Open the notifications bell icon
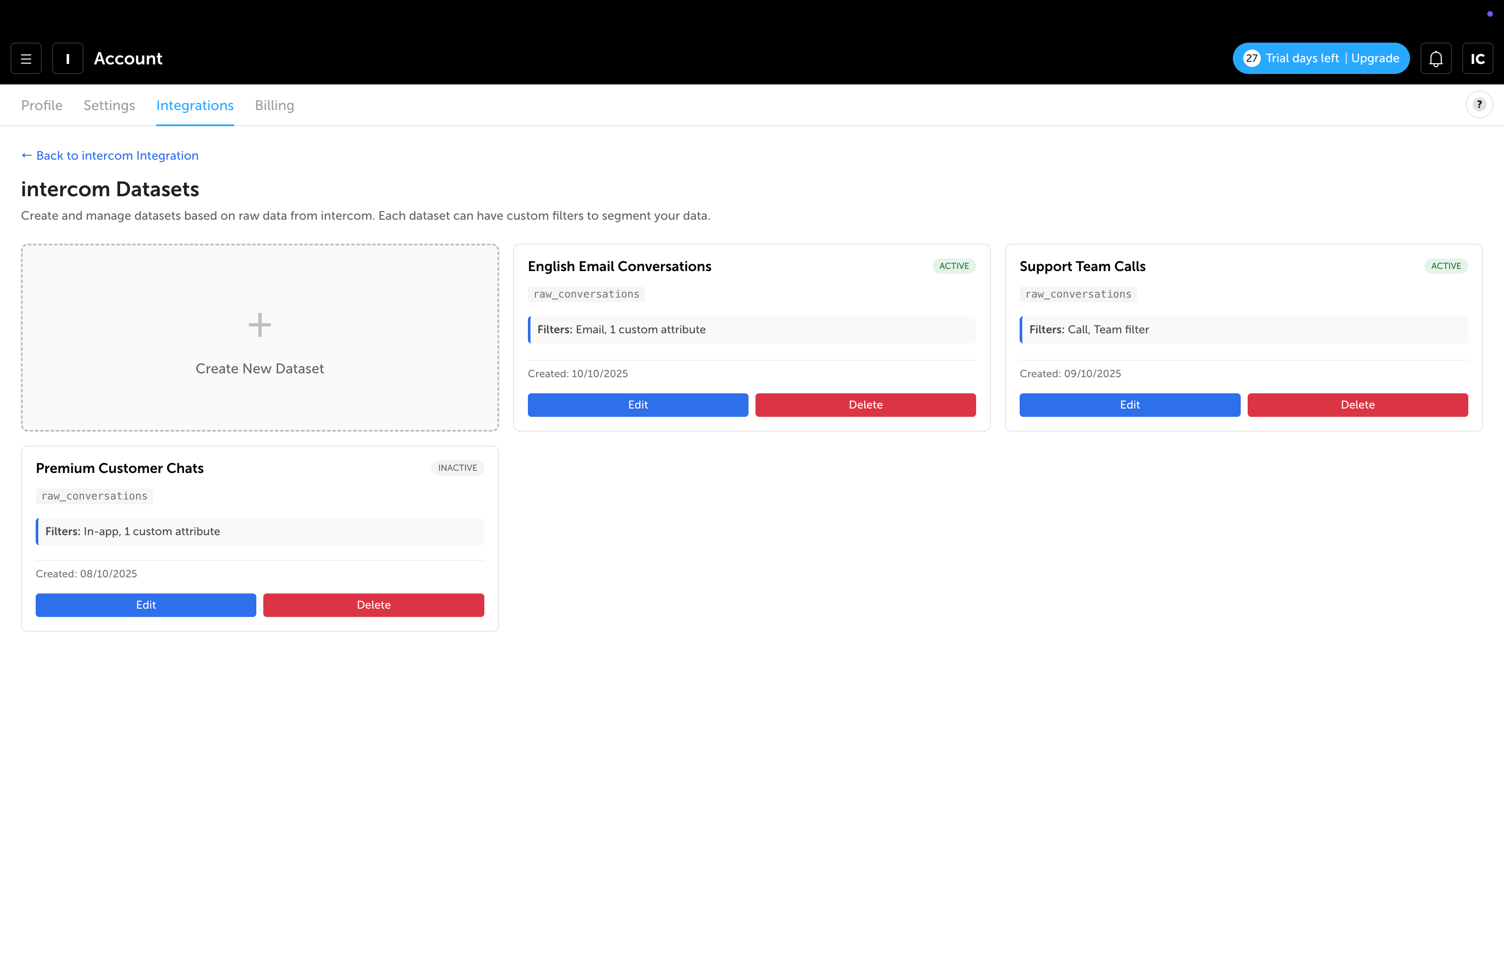Screen dimensions: 1504x972 click(x=1435, y=58)
